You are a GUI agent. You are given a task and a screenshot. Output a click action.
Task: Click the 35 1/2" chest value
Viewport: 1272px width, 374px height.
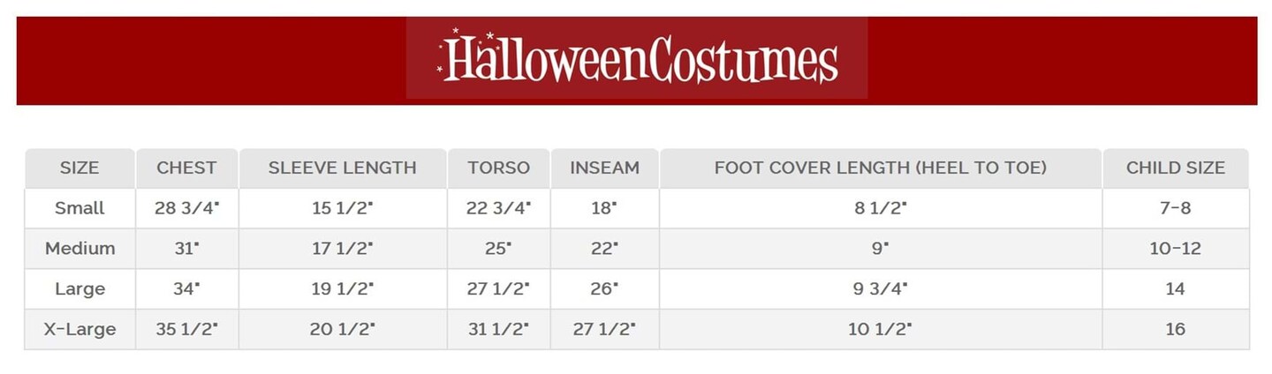click(x=186, y=330)
